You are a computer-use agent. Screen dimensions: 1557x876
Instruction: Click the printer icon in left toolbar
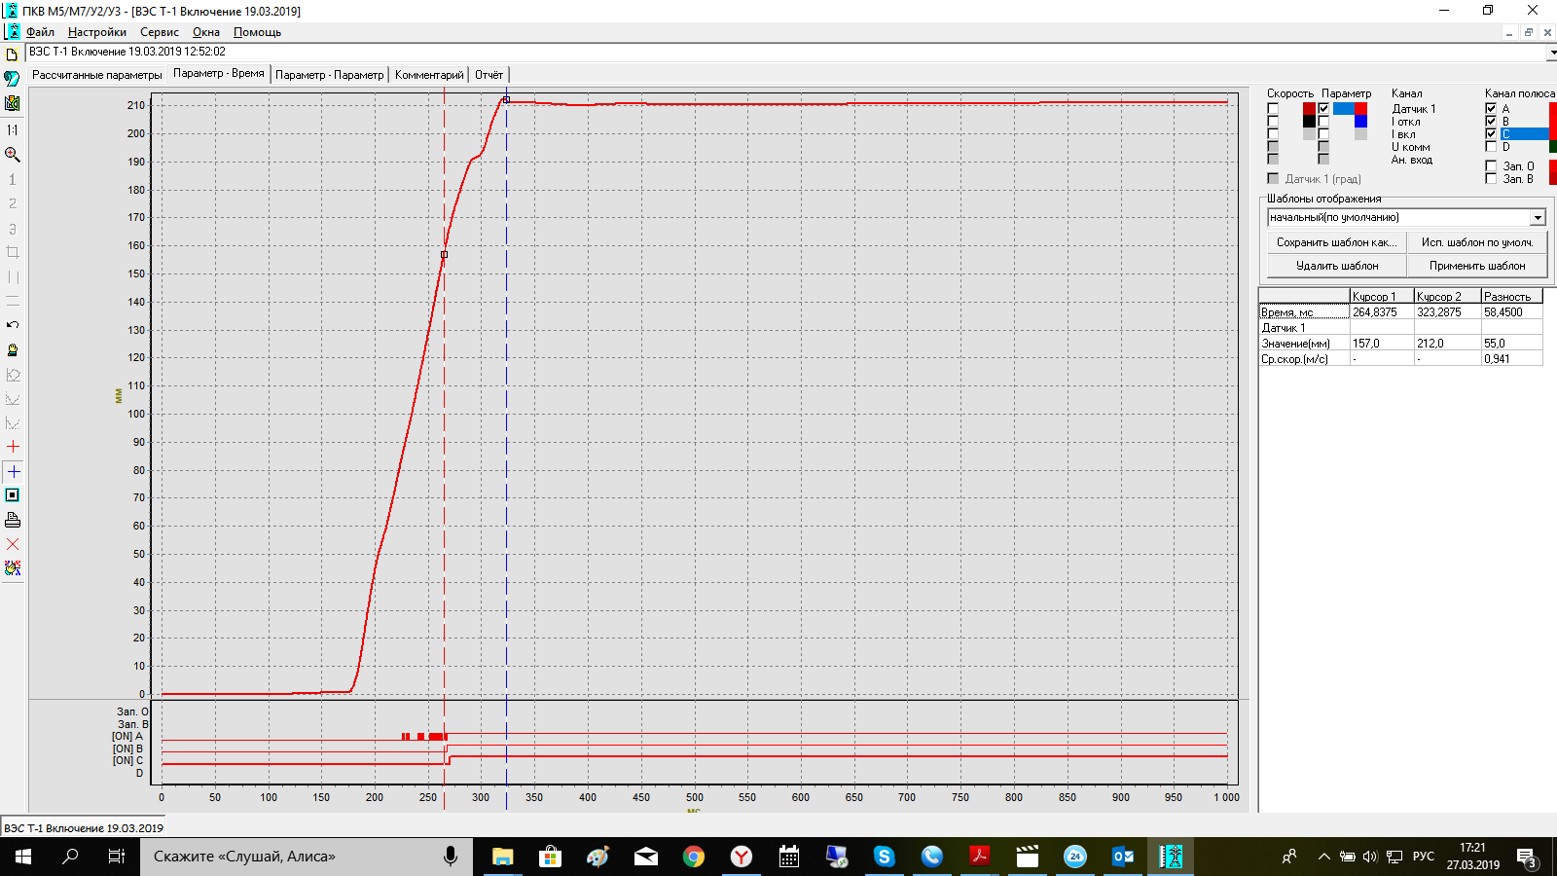[13, 520]
